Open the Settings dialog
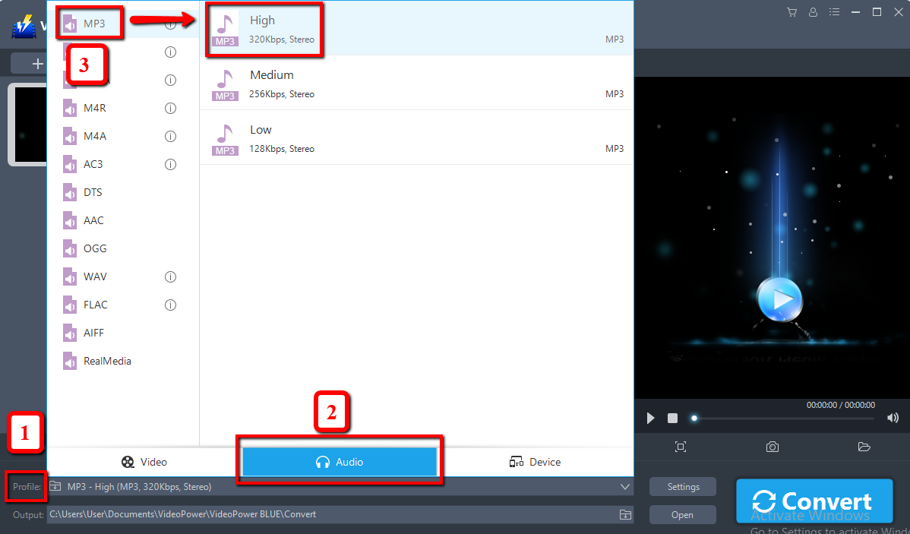This screenshot has height=534, width=910. pos(681,486)
